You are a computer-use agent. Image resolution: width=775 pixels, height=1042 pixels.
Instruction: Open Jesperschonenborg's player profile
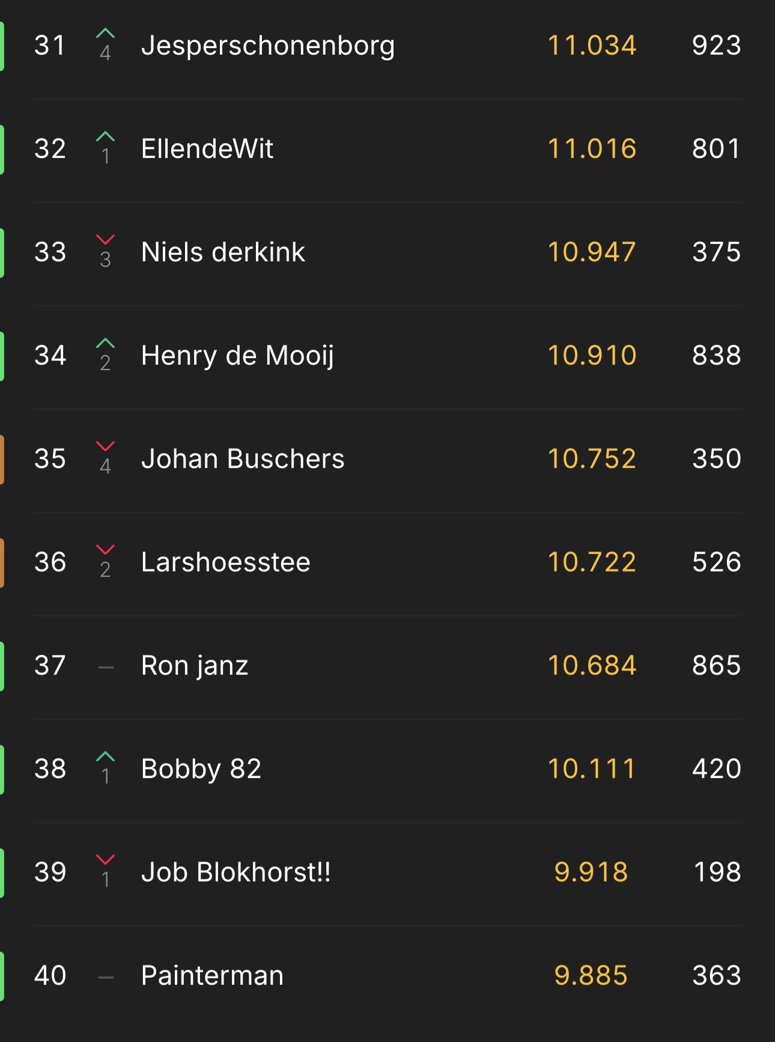pos(268,46)
